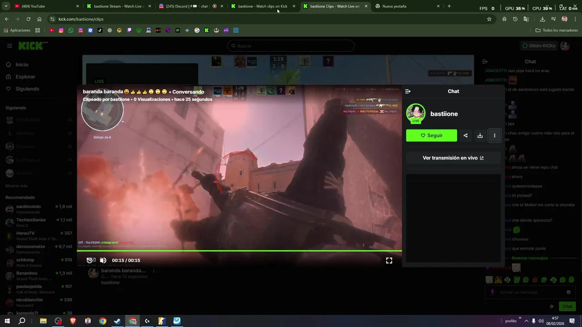Open chat settings gear icon
The width and height of the screenshot is (582, 327).
pyautogui.click(x=552, y=307)
